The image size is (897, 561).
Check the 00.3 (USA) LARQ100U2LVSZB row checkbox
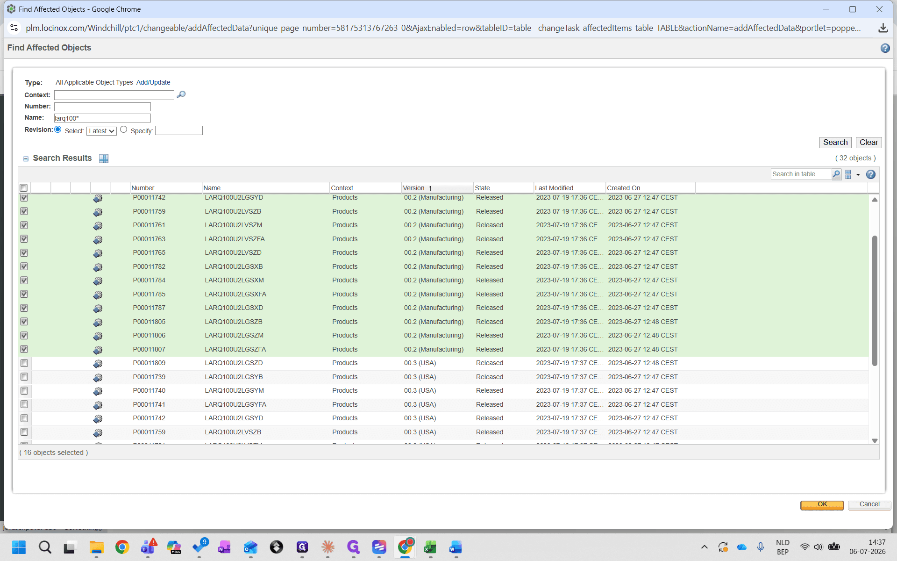(24, 432)
